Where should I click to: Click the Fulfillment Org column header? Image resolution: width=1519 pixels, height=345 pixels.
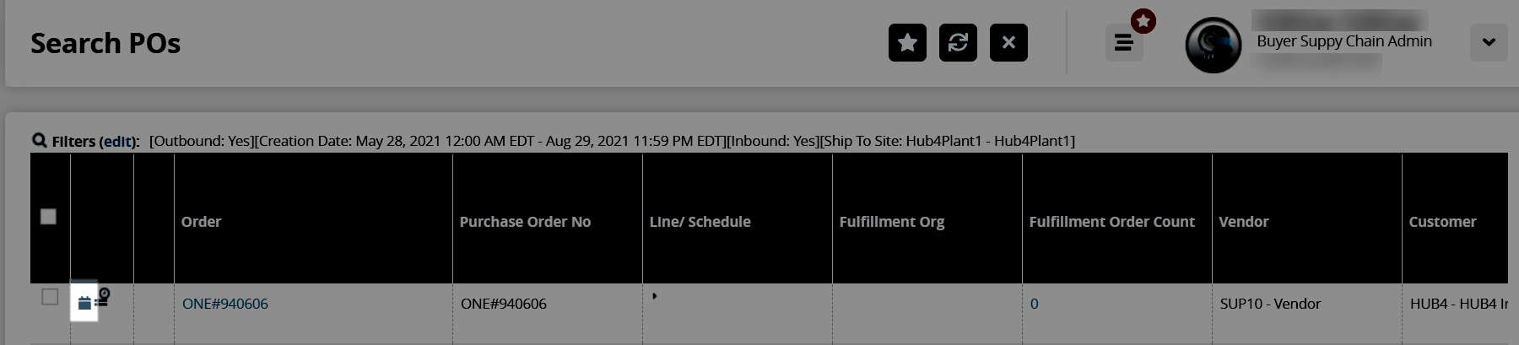point(892,222)
